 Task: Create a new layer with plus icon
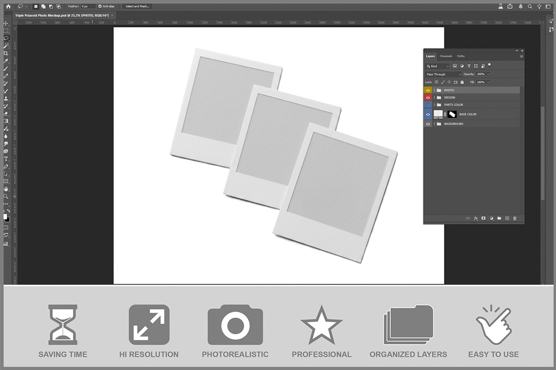507,218
